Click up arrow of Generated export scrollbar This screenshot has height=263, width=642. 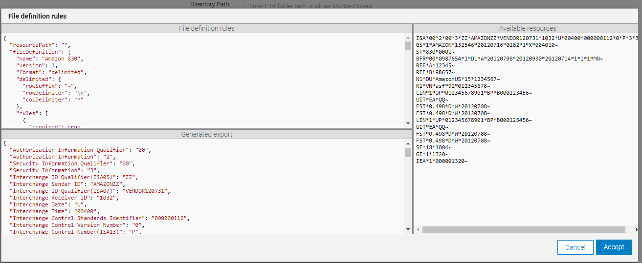point(408,143)
